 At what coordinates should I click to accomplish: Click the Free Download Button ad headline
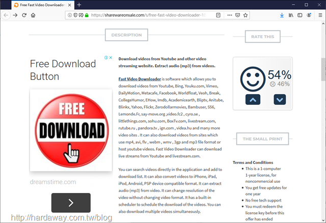(63, 70)
